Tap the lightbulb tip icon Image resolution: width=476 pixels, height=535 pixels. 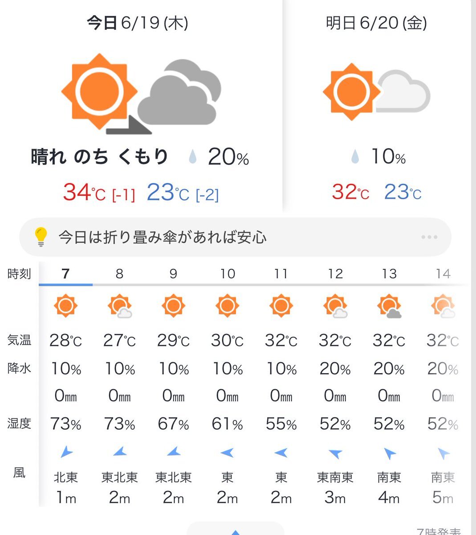click(x=41, y=237)
